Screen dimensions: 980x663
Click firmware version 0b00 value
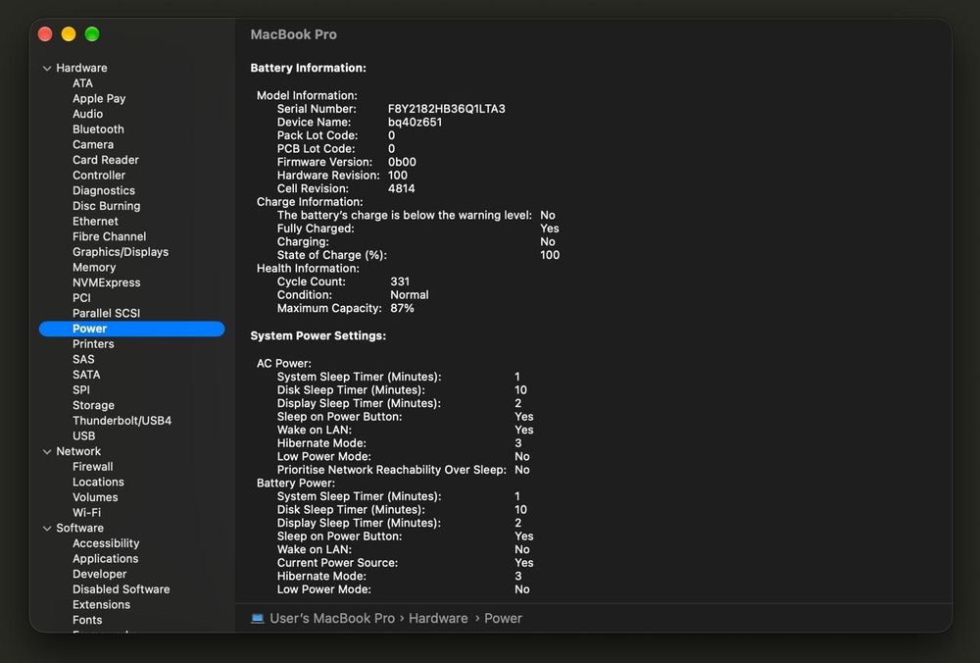coord(402,162)
